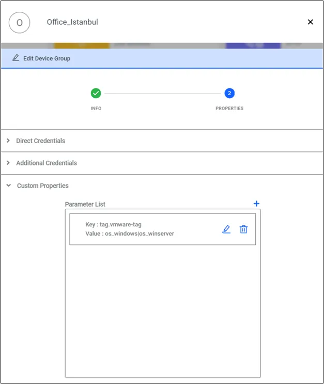The image size is (324, 384).
Task: Click the Office_Istanbul title text
Action: pyautogui.click(x=72, y=22)
